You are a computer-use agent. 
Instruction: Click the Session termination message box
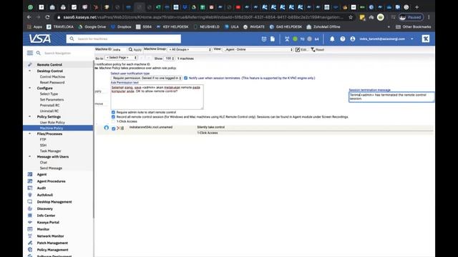pos(391,97)
